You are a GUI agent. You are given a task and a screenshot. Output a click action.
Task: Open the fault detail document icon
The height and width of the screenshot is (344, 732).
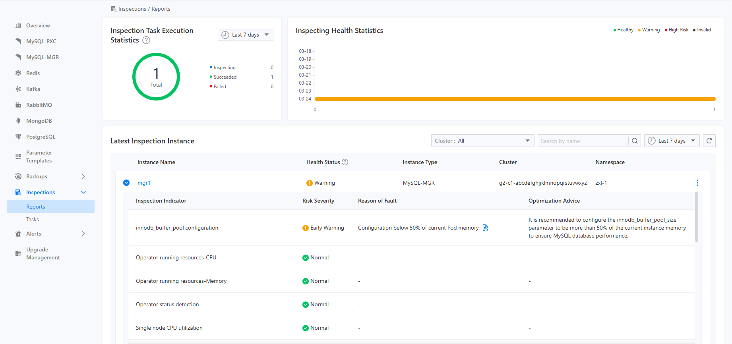(x=485, y=228)
